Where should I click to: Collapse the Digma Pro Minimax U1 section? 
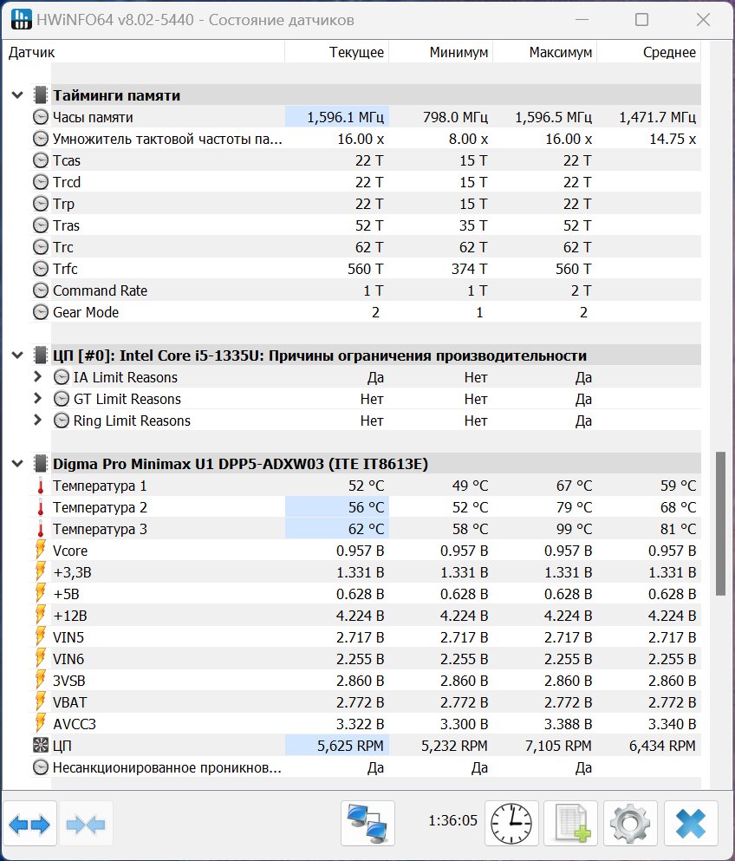[17, 463]
